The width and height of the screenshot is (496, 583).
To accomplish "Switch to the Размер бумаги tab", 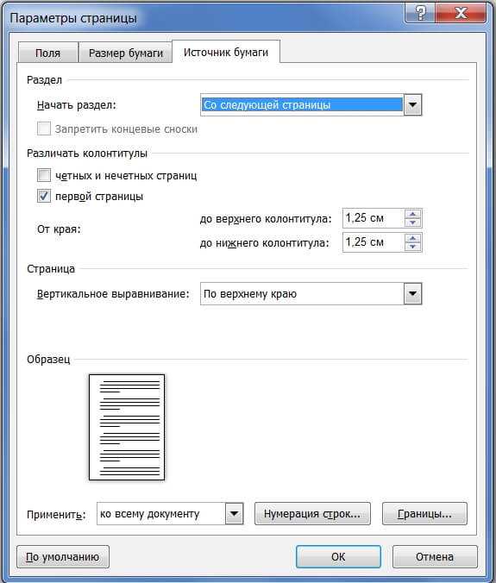I will point(126,53).
